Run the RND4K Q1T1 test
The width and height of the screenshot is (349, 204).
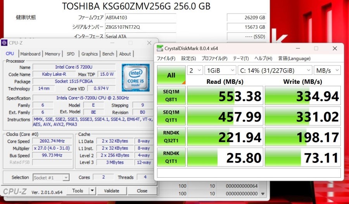point(171,157)
